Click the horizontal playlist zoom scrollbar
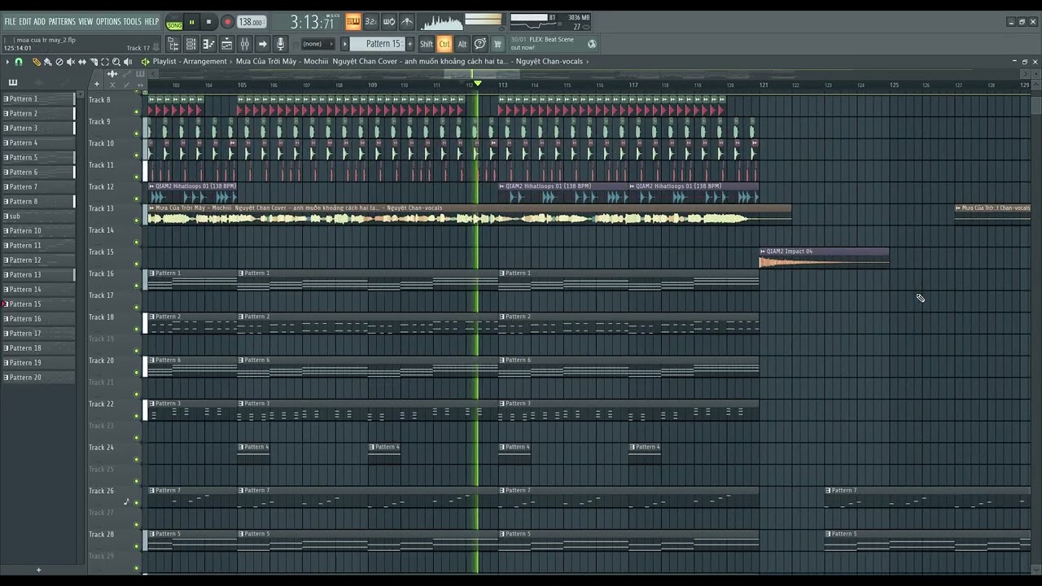Screen dimensions: 1042x586 coord(481,74)
